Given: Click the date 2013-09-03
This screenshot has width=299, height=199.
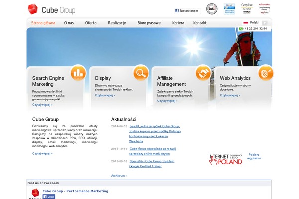Looking at the screenshot, I should (x=119, y=161).
